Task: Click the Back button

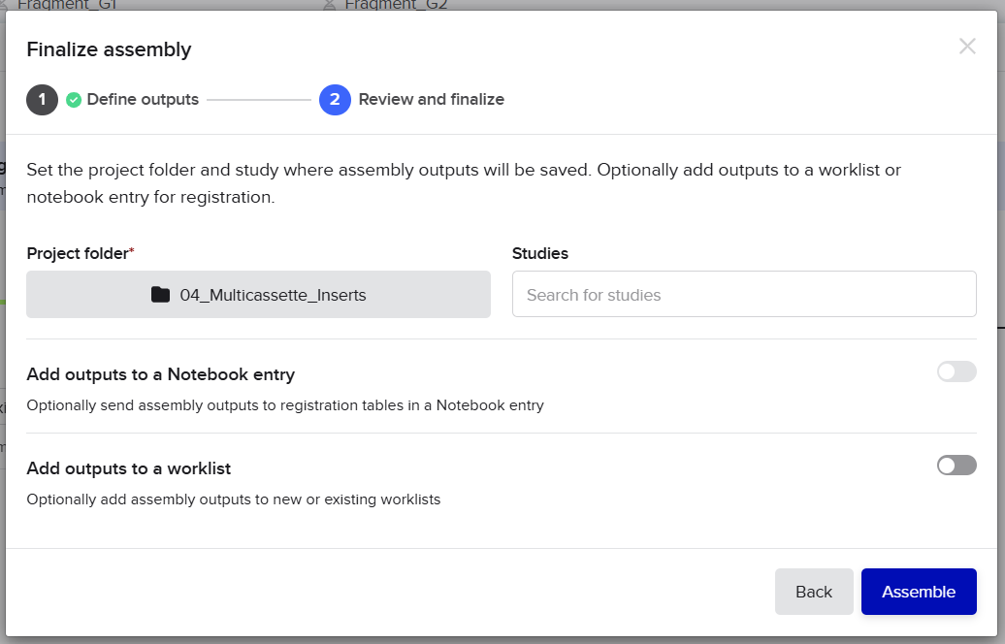Action: coord(814,592)
